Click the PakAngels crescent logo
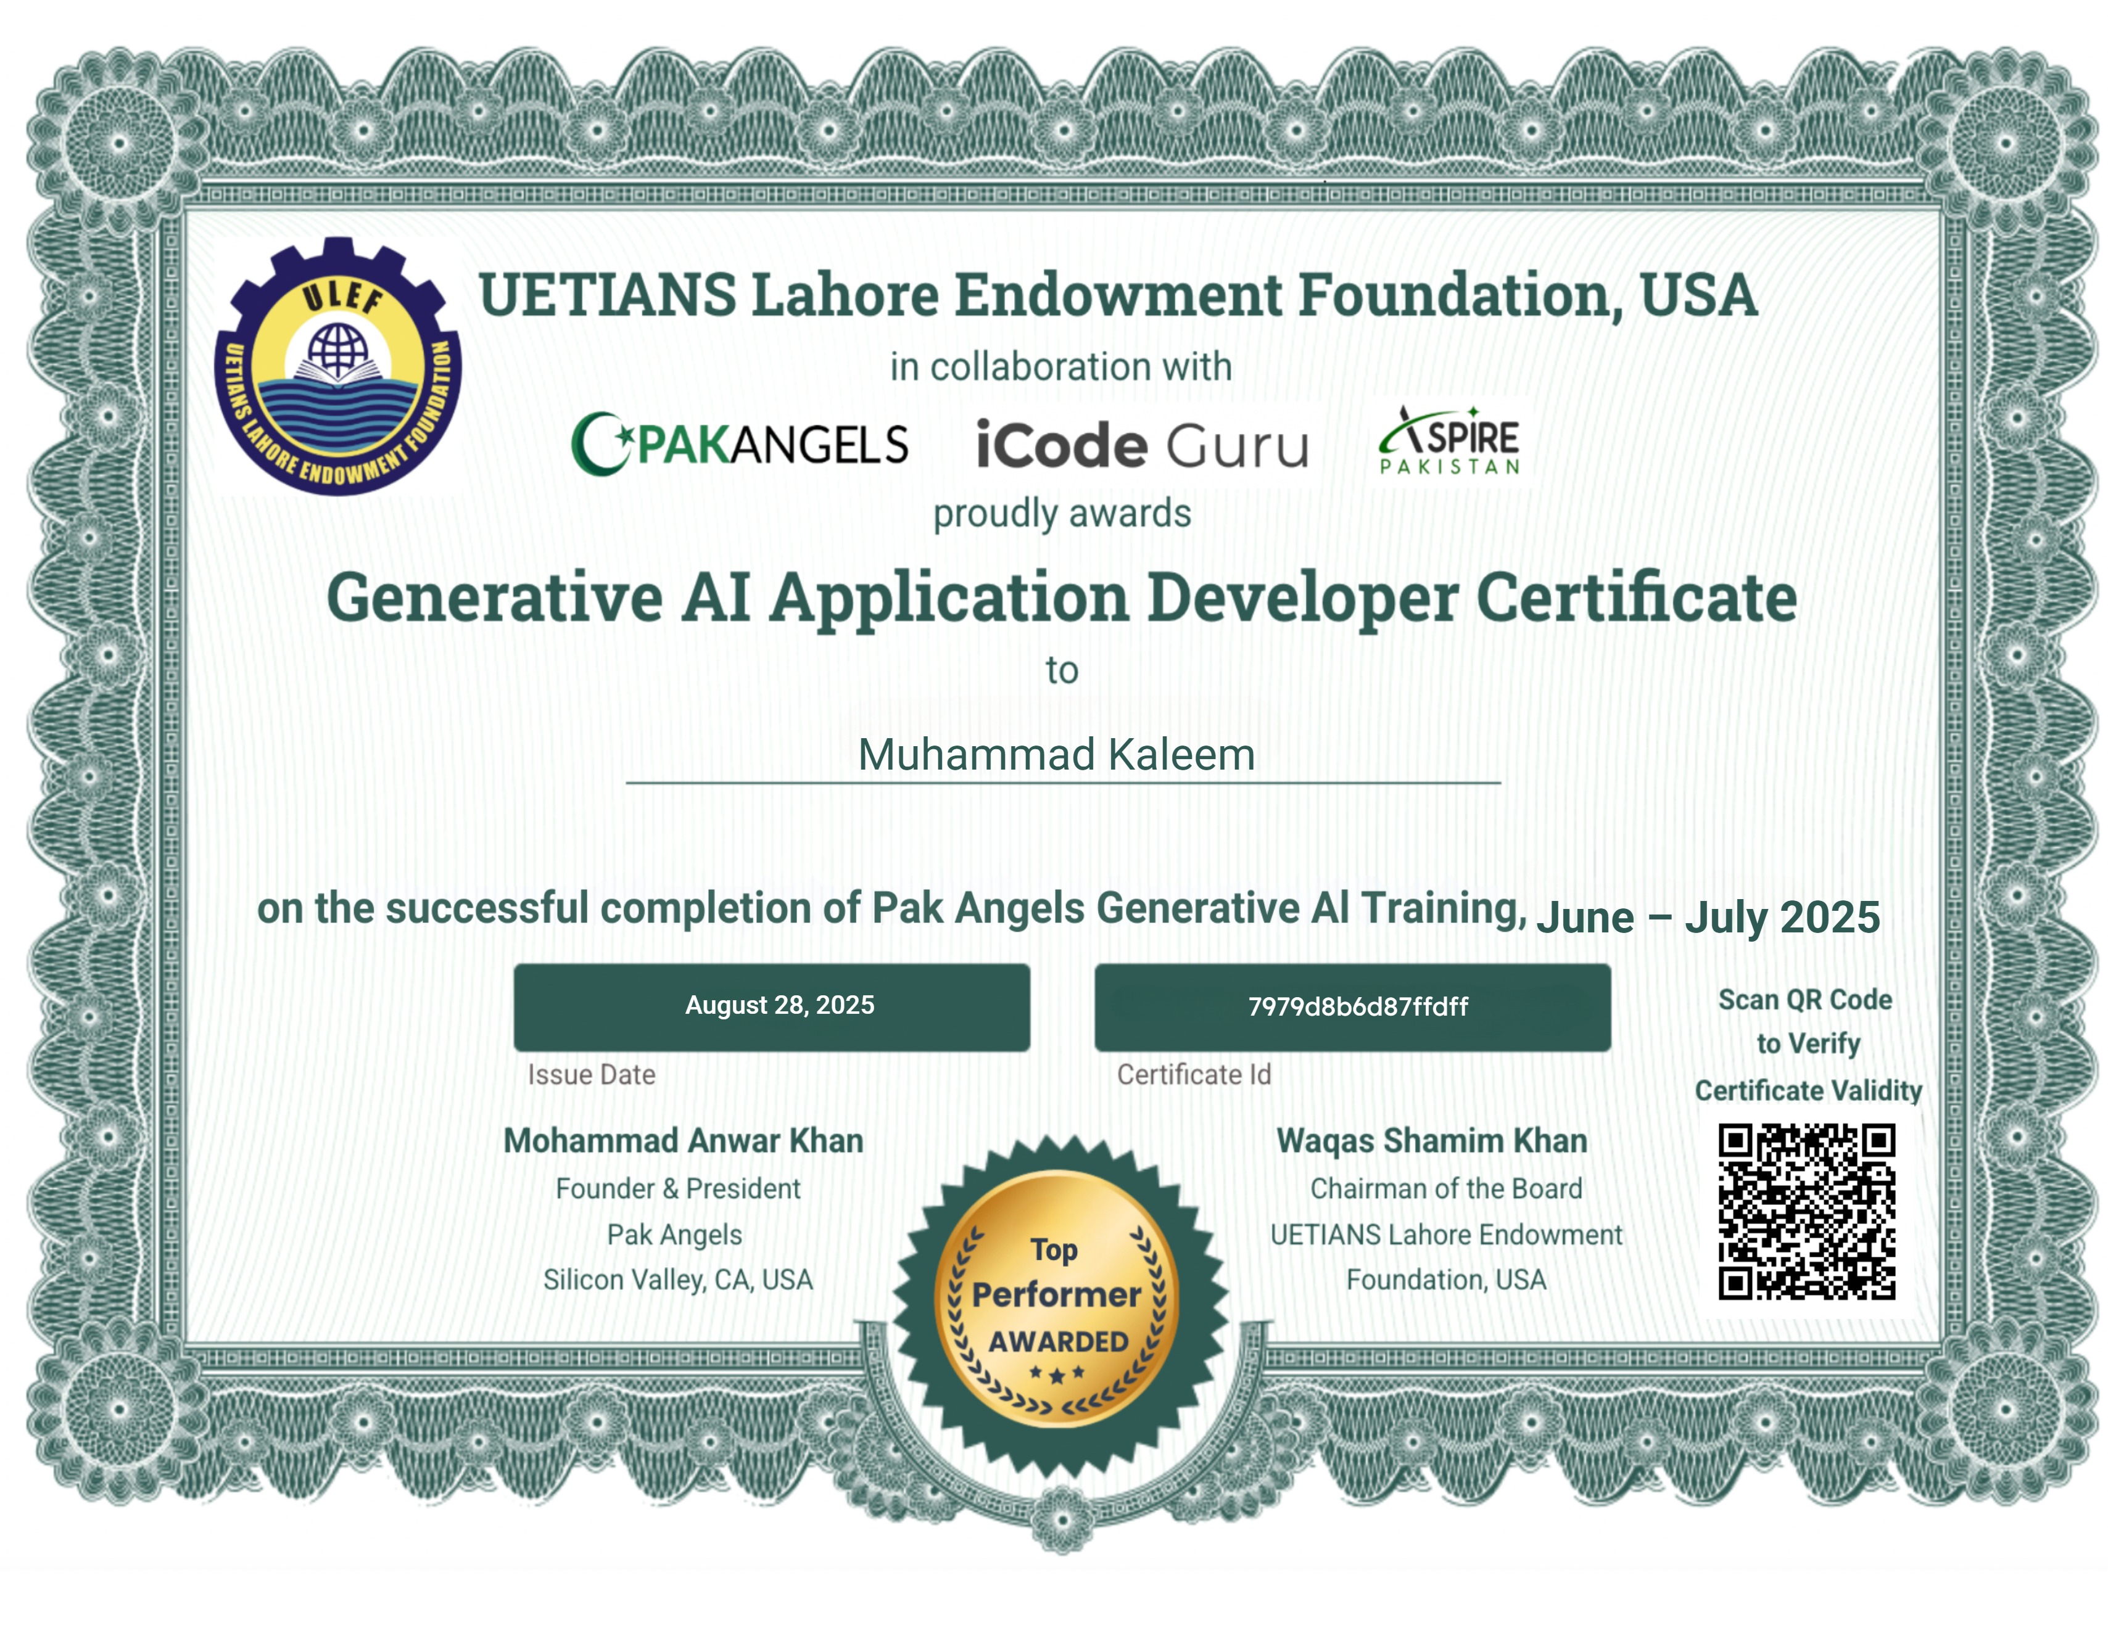 (739, 444)
